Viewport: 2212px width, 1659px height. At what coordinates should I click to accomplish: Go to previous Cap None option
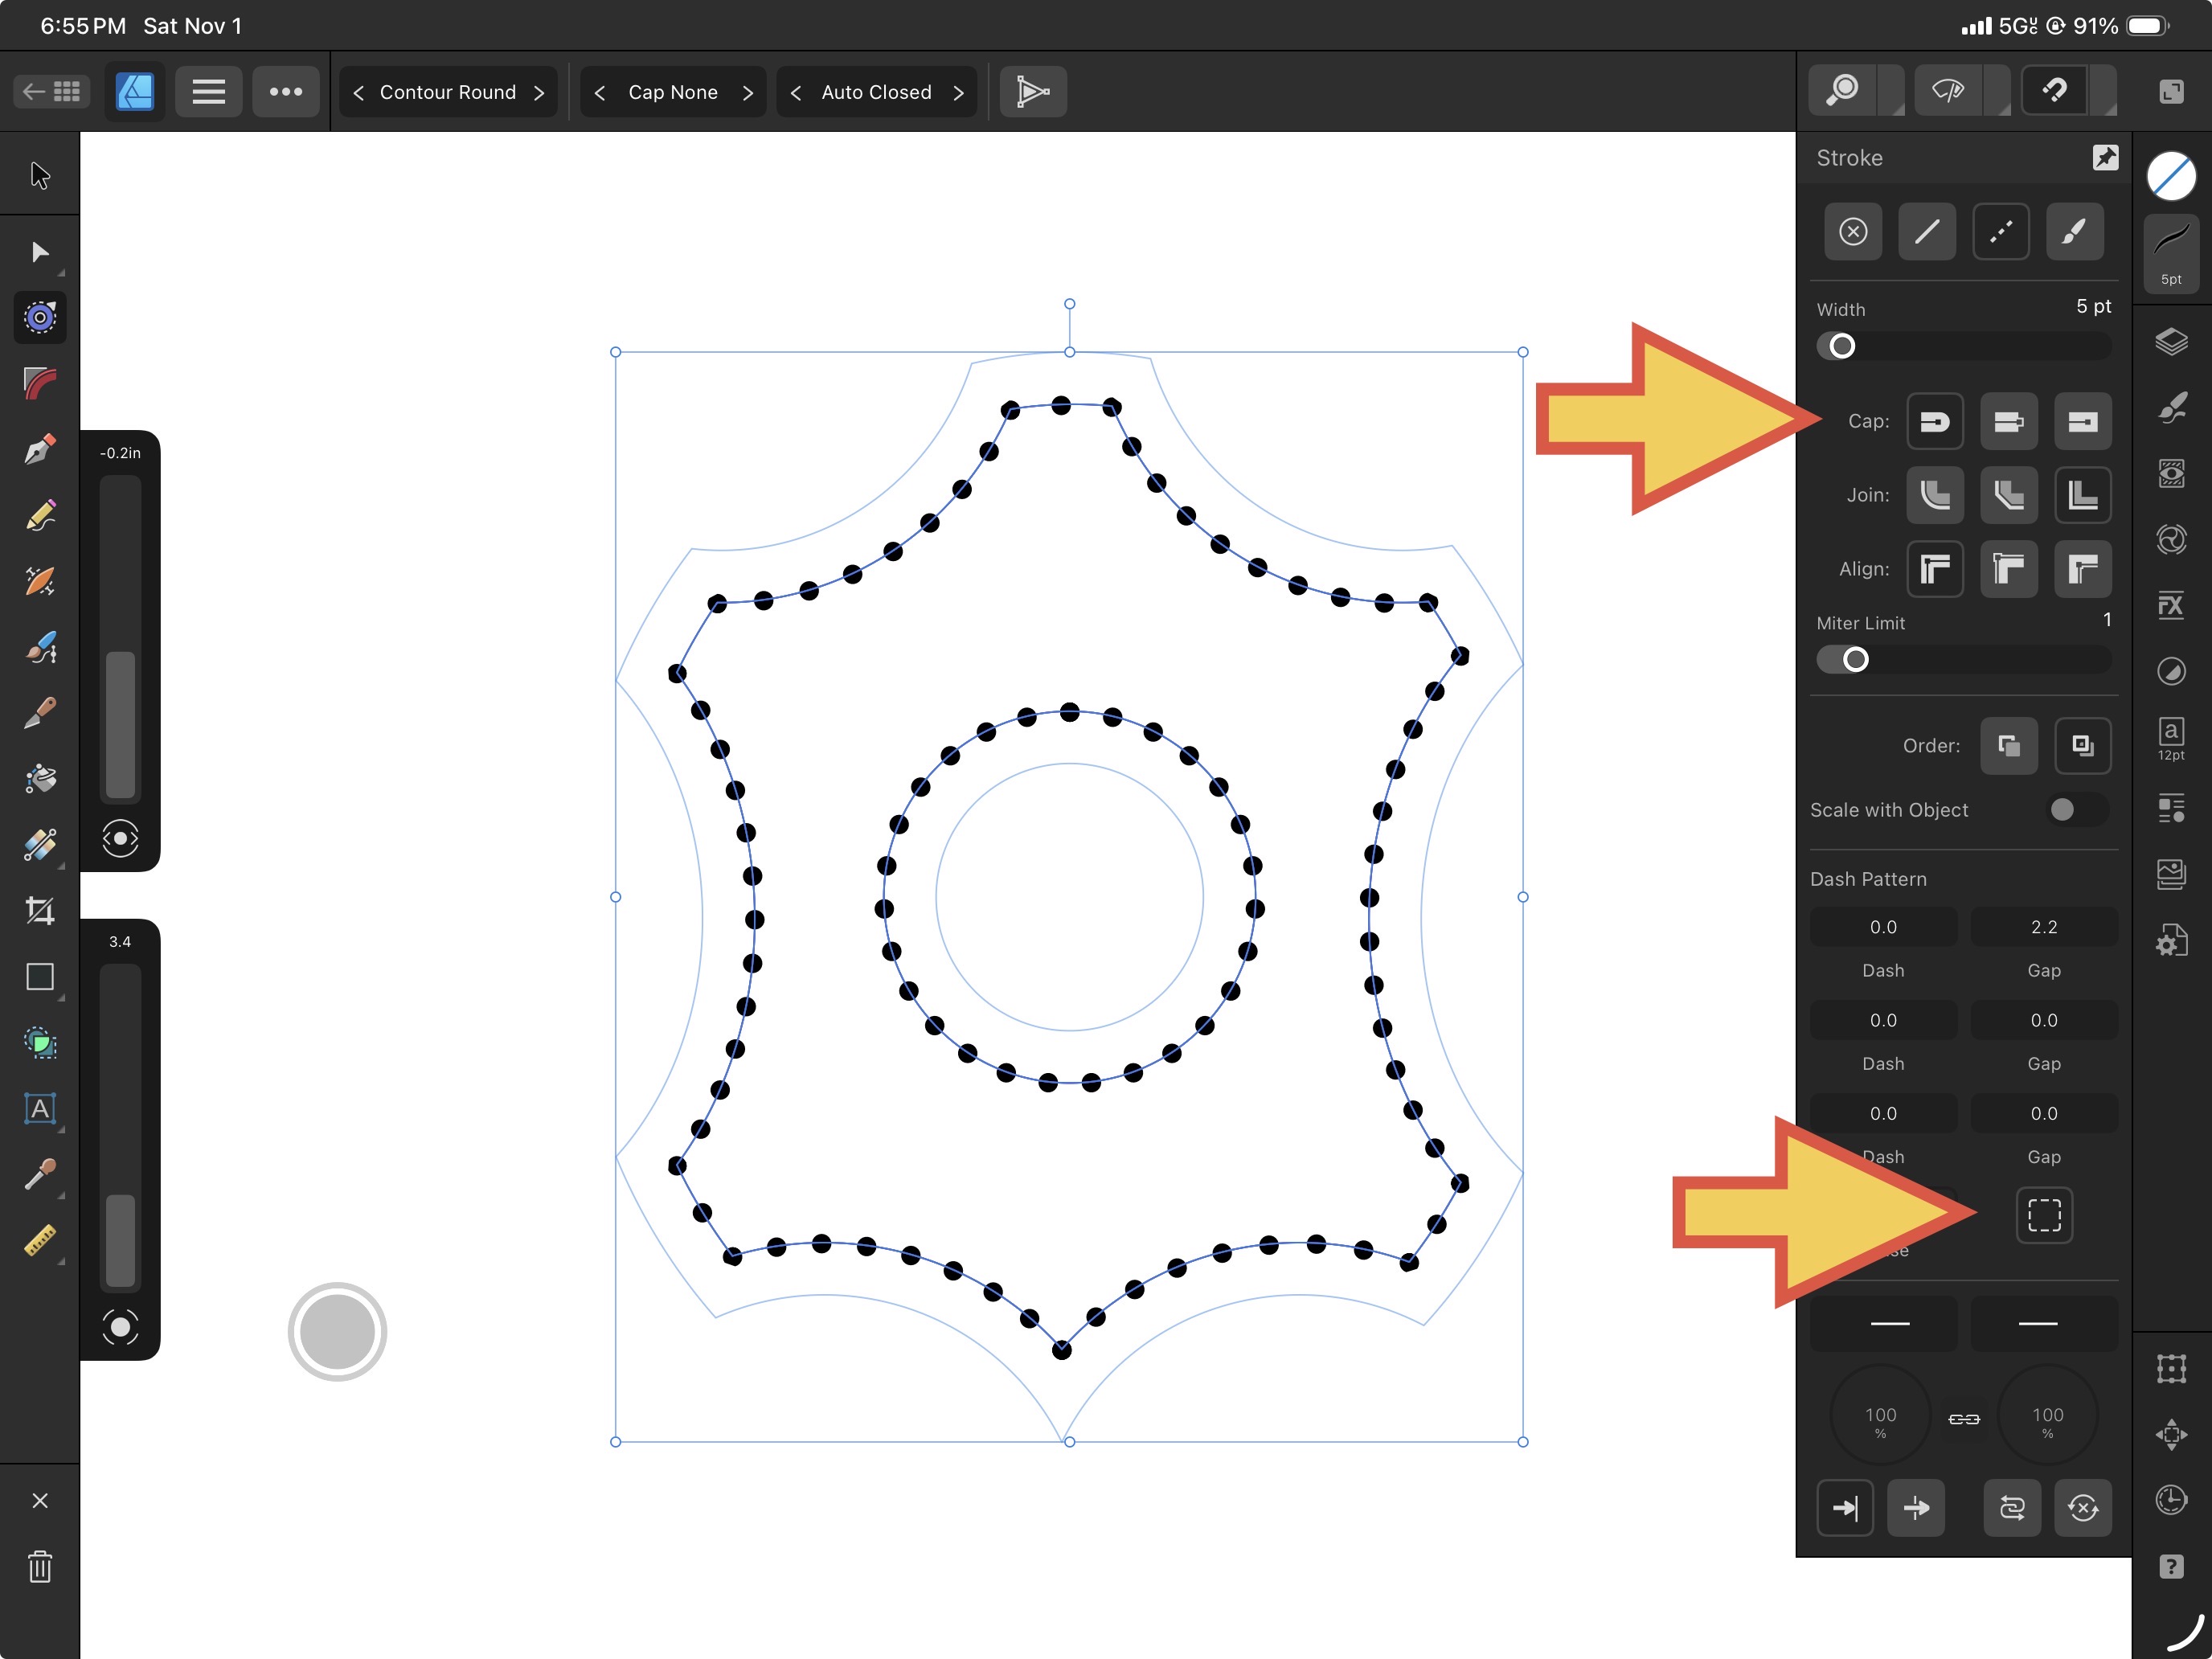pos(600,92)
